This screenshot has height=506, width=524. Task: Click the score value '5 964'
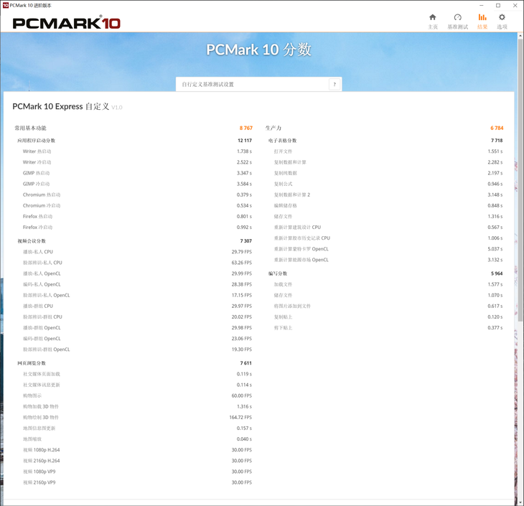497,273
